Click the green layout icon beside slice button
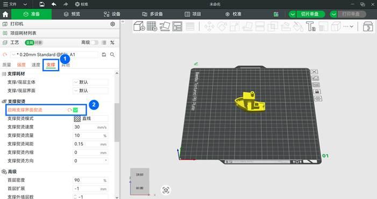 click(276, 15)
